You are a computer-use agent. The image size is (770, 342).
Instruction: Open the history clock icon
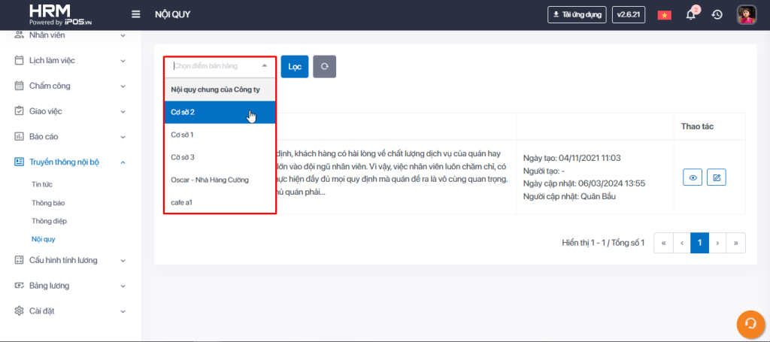pos(717,14)
